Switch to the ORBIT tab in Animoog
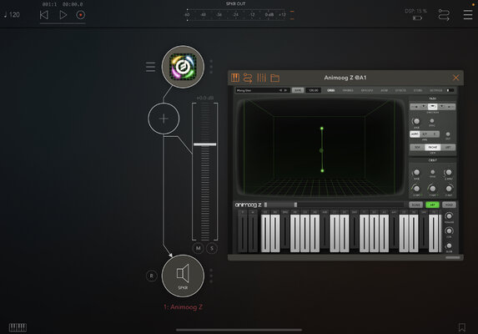478x334 pixels. click(x=330, y=90)
